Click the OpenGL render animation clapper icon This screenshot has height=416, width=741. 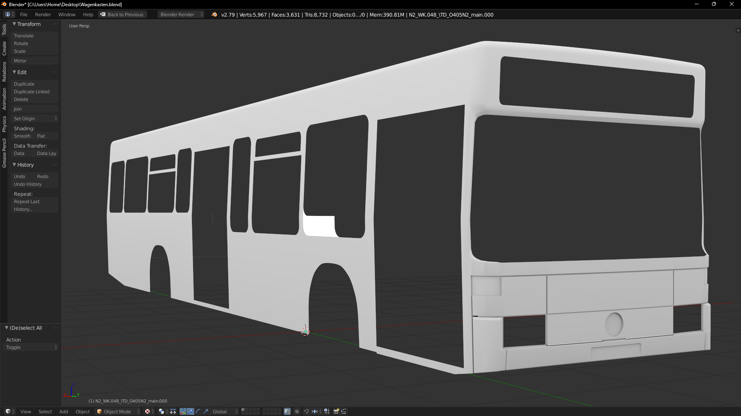coord(344,411)
